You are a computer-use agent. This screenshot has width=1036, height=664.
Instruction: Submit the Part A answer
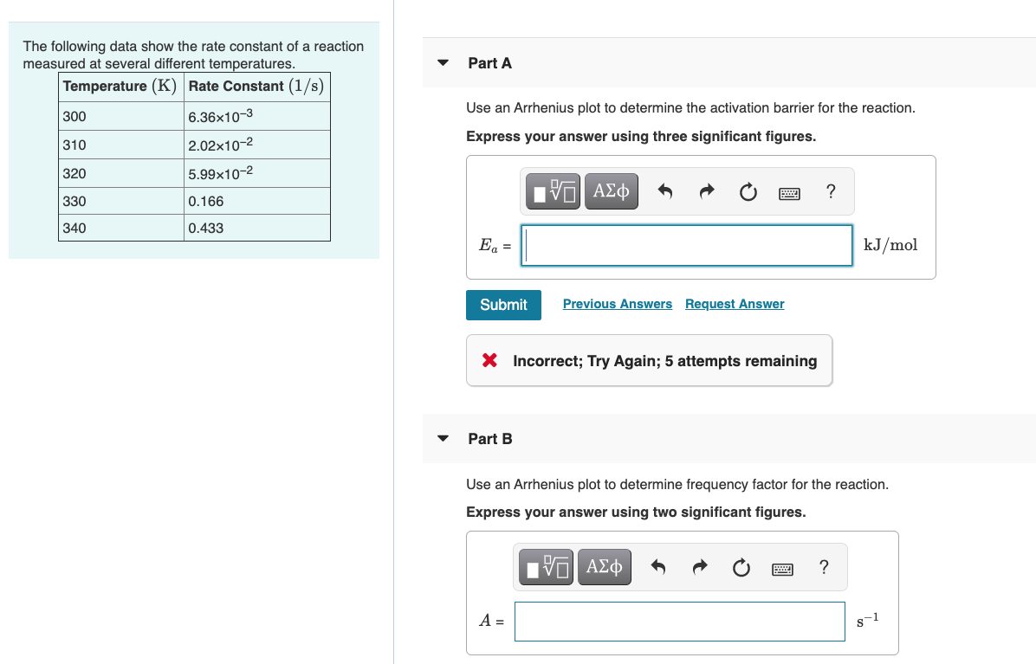point(503,305)
